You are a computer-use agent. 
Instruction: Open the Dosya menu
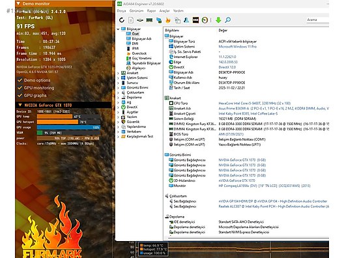click(x=121, y=10)
